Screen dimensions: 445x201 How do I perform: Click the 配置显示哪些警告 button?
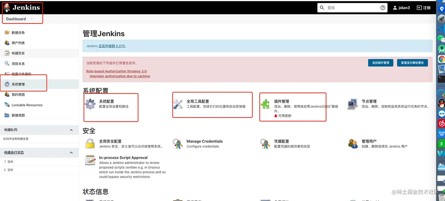412,63
